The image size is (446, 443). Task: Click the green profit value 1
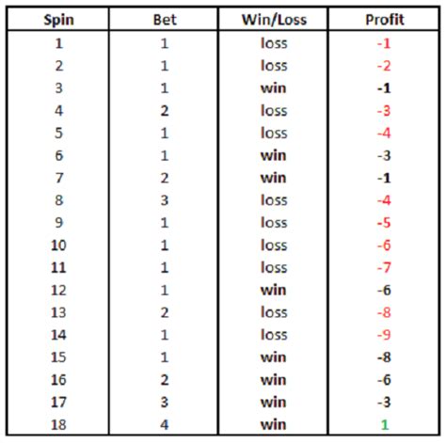coord(385,425)
